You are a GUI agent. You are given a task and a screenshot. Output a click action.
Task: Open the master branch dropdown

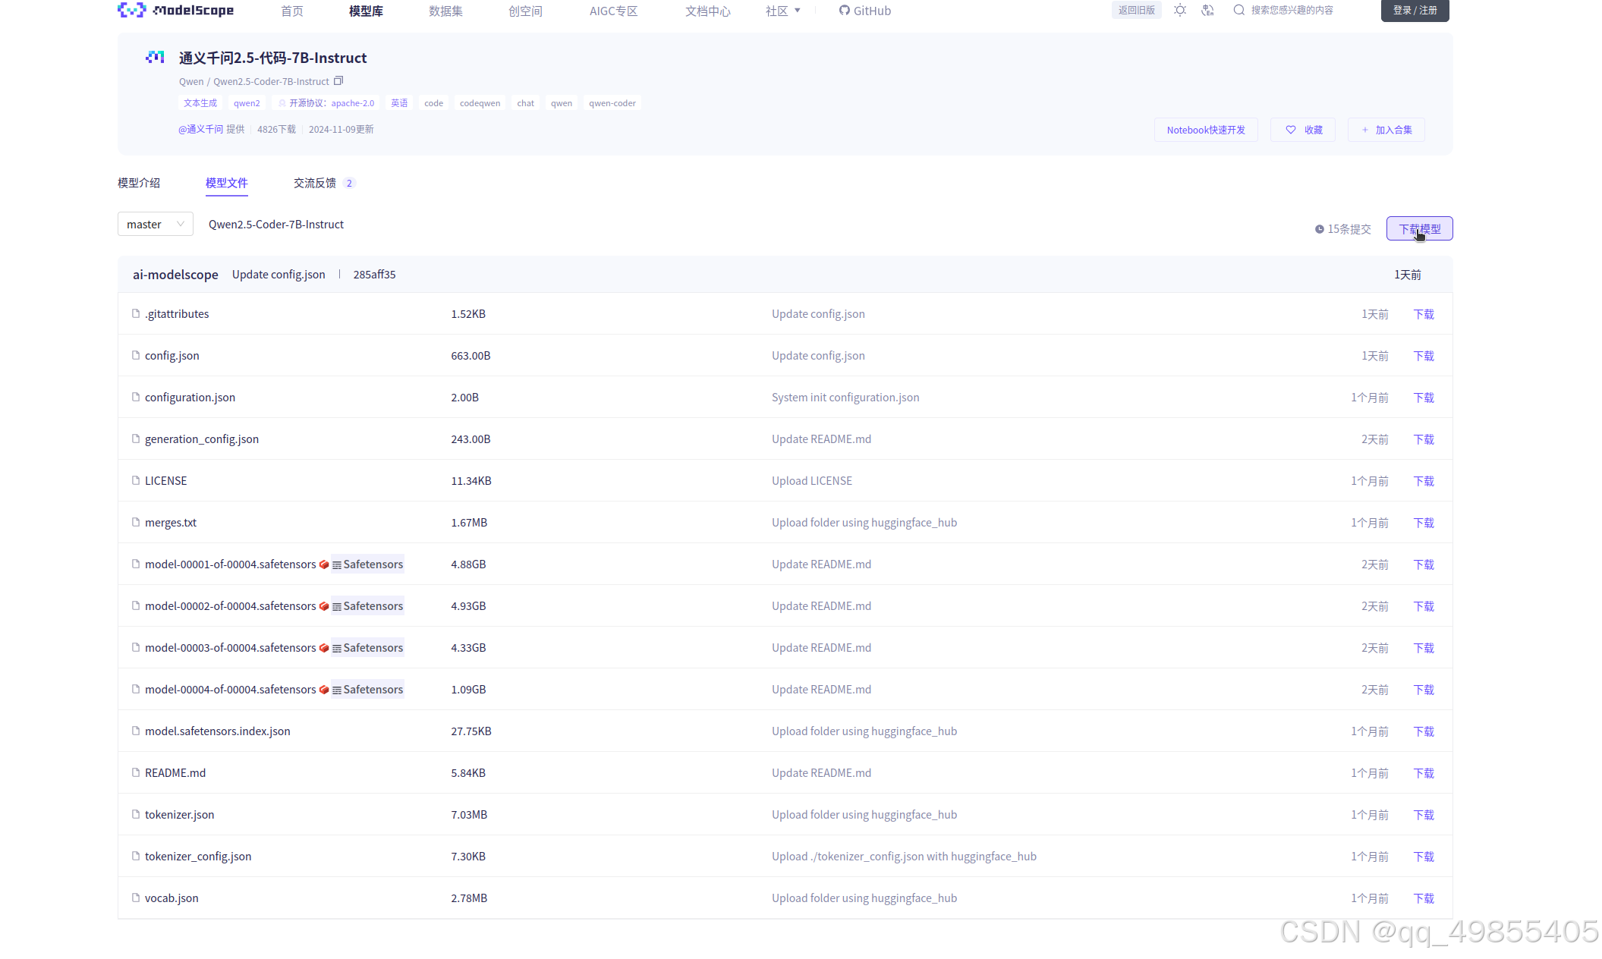coord(156,224)
